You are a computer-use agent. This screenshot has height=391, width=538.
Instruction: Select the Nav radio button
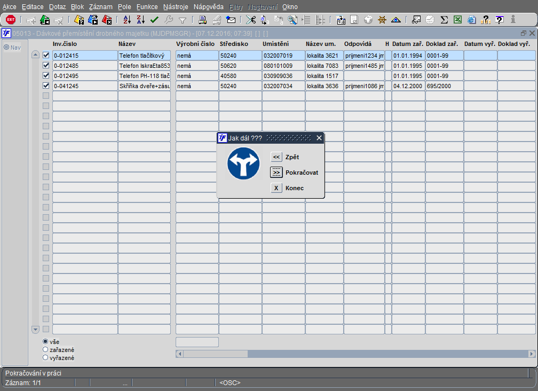click(x=6, y=48)
